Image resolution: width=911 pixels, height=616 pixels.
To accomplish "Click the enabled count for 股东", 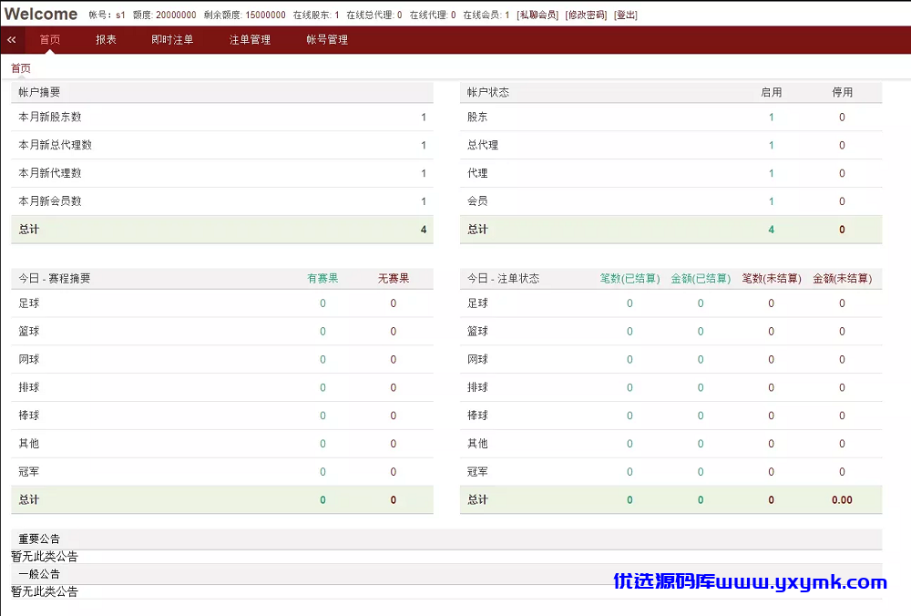I will 772,118.
